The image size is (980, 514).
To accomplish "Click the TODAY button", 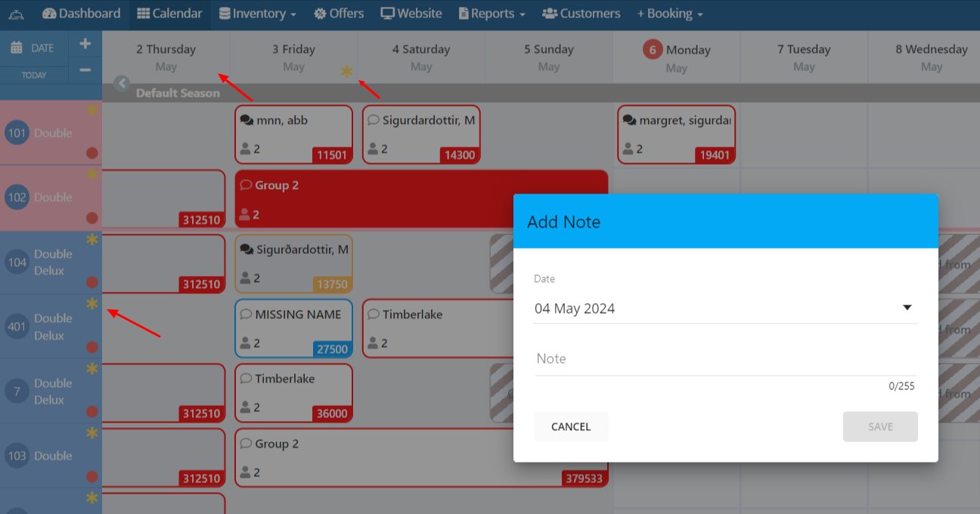I will (34, 75).
